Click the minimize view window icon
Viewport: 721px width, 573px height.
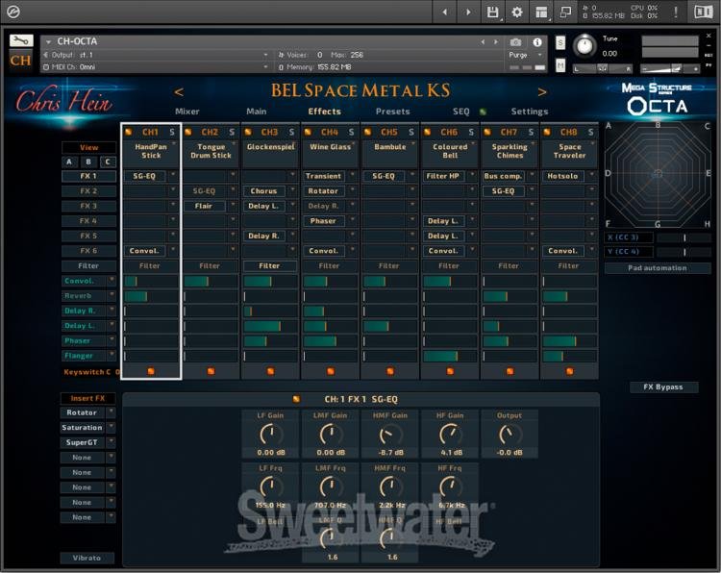coord(565,12)
